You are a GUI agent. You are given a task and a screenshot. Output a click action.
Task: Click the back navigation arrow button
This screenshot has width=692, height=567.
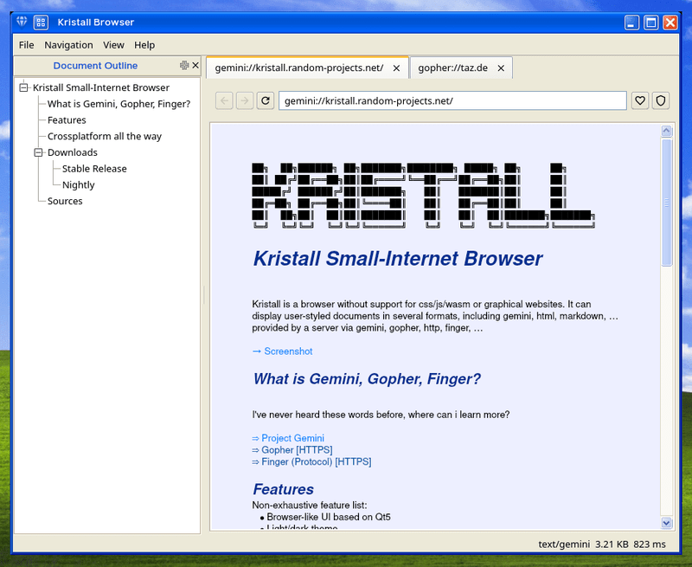(224, 100)
